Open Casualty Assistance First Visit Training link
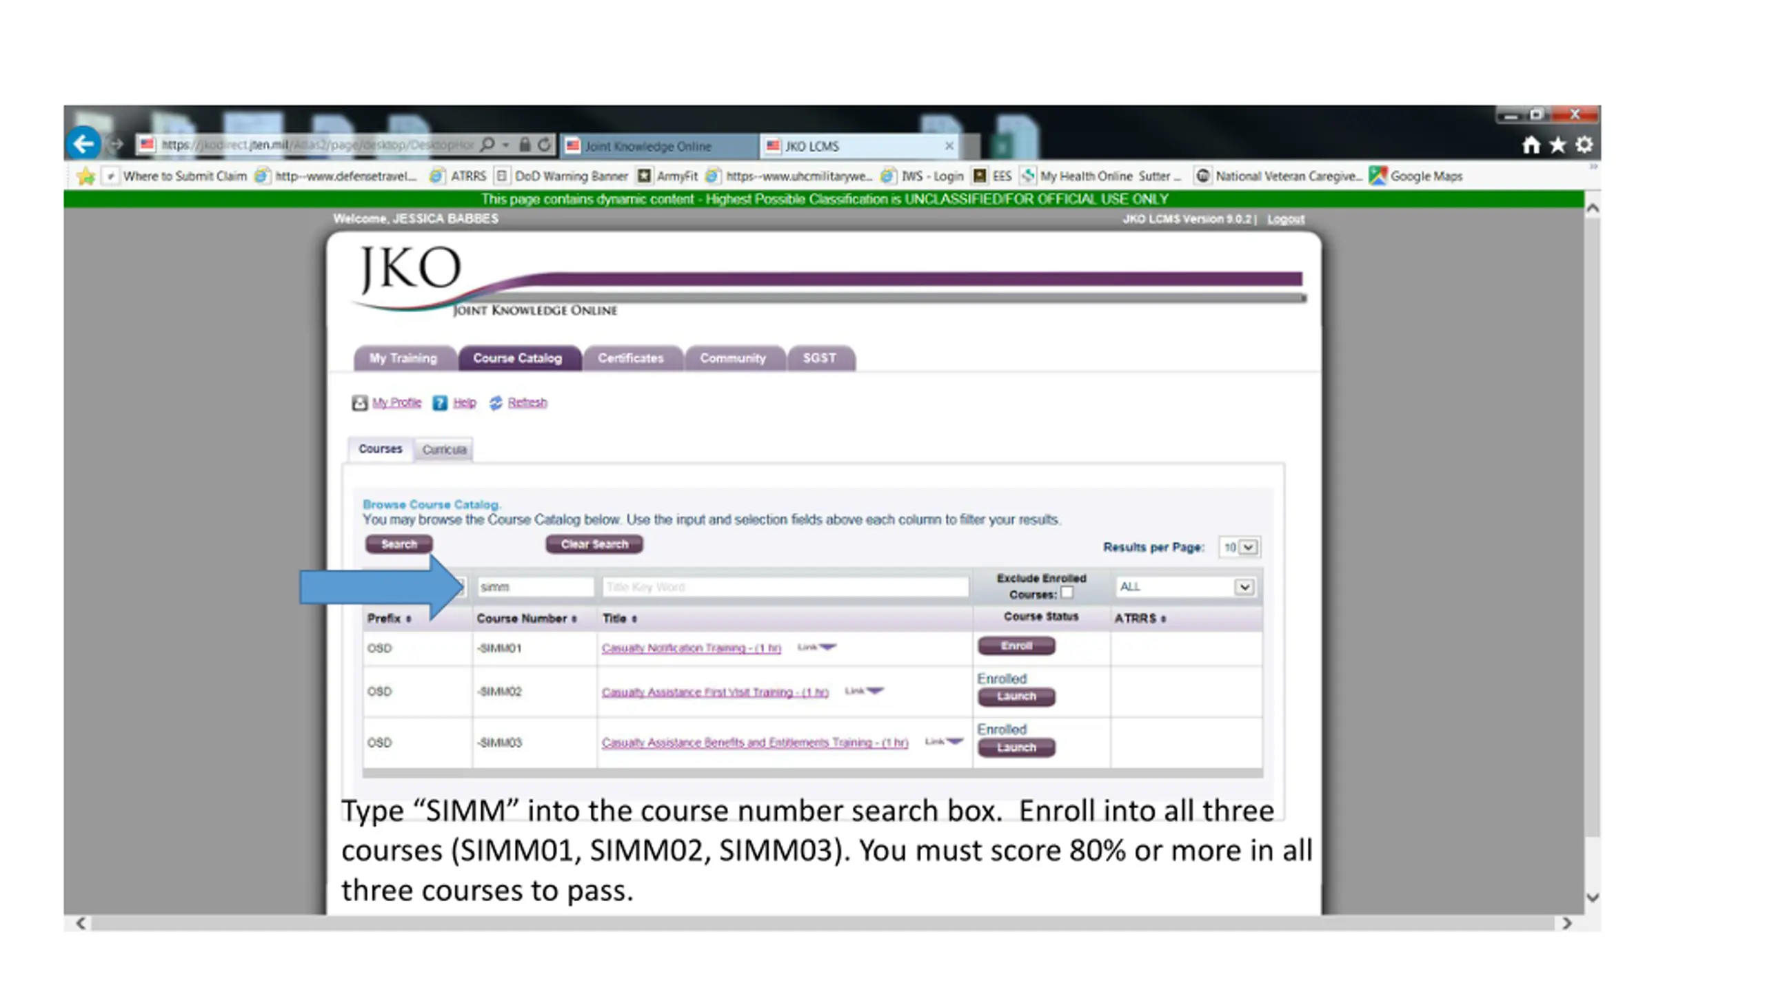Image resolution: width=1765 pixels, height=992 pixels. [715, 692]
